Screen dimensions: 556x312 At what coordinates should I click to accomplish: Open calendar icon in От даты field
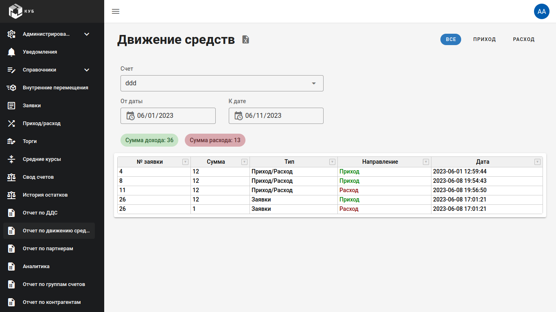[130, 116]
